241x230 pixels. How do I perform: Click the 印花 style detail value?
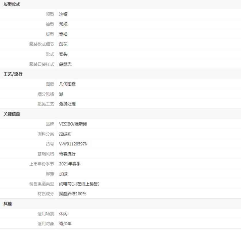click(63, 44)
